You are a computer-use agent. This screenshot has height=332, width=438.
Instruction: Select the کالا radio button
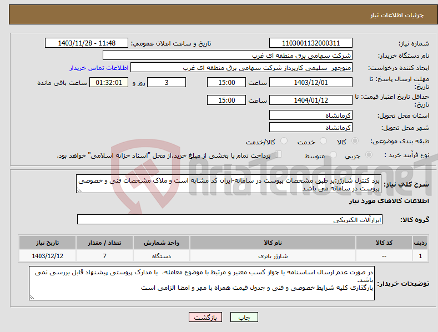tap(355, 141)
